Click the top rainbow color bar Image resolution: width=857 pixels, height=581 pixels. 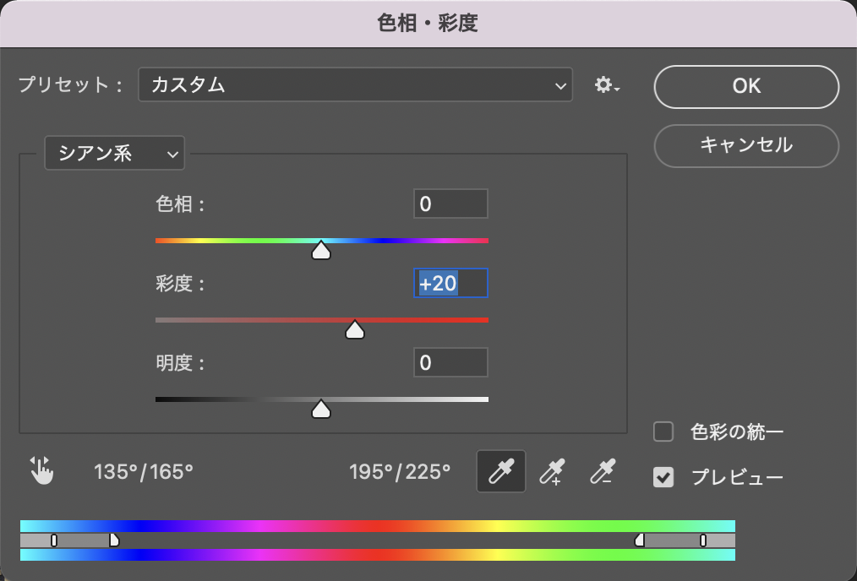tap(377, 525)
